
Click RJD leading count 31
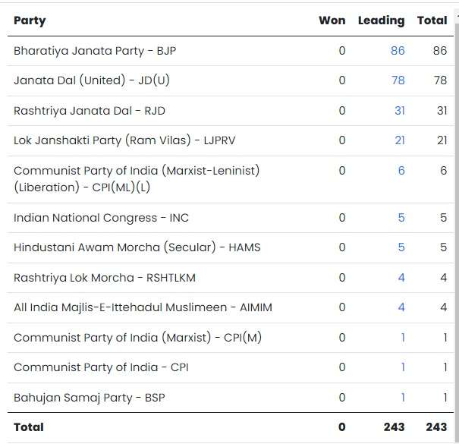coord(399,111)
